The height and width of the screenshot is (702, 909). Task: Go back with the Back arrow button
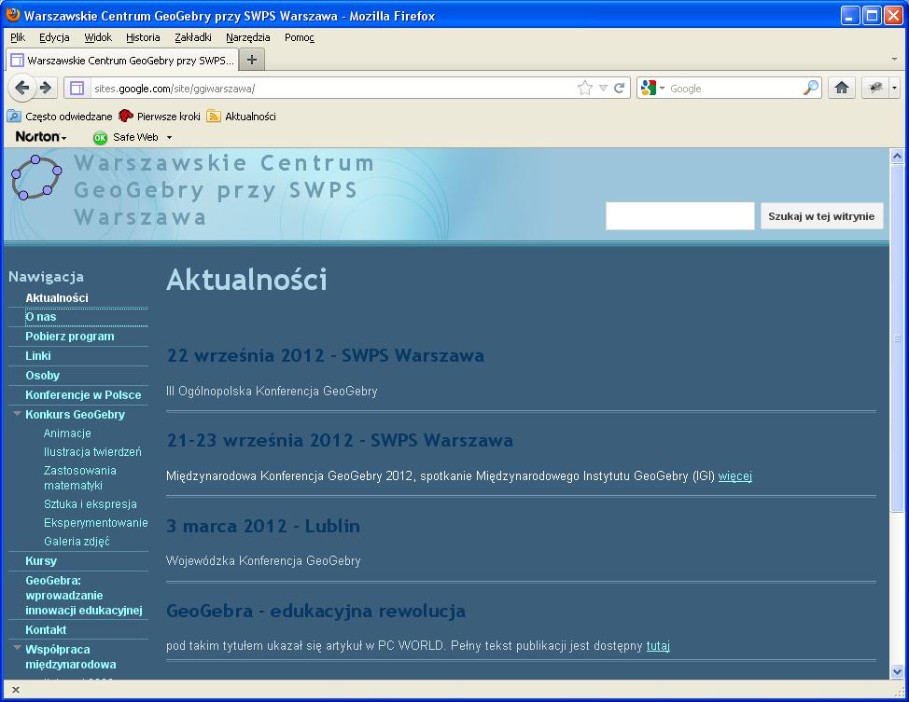coord(22,88)
